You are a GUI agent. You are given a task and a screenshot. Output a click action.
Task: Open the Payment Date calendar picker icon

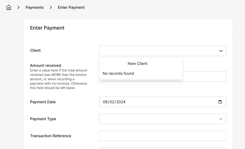220,102
